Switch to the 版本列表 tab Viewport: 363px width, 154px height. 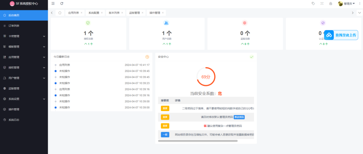coord(114,13)
